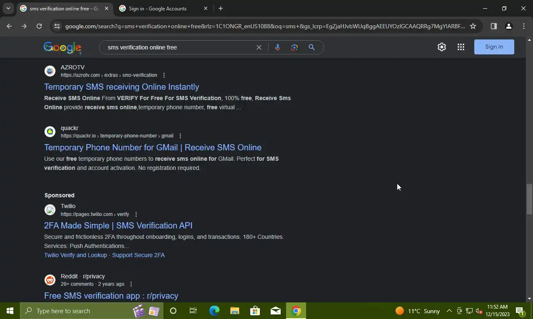Open Temporary Phone Number for GMail link
533x319 pixels.
click(153, 147)
